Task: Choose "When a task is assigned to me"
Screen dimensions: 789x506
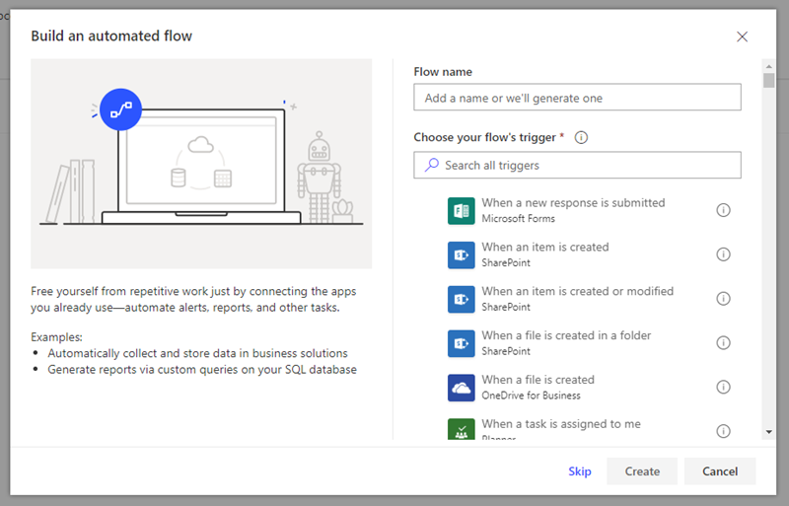Action: click(561, 425)
